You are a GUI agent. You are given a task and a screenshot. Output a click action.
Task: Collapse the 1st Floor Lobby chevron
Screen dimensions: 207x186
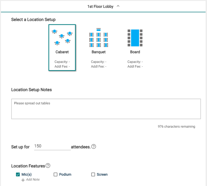[118, 6]
